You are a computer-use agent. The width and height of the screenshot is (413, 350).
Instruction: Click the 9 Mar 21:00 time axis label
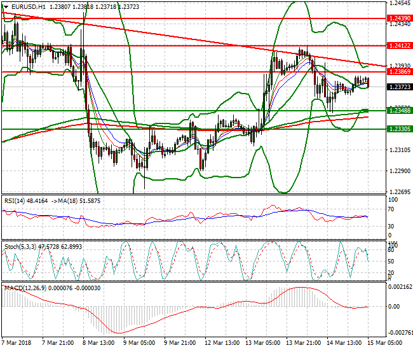[180, 343]
